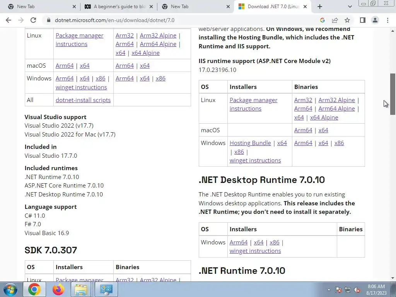Download SDK Linux x64 Alpine binary

(x=145, y=53)
